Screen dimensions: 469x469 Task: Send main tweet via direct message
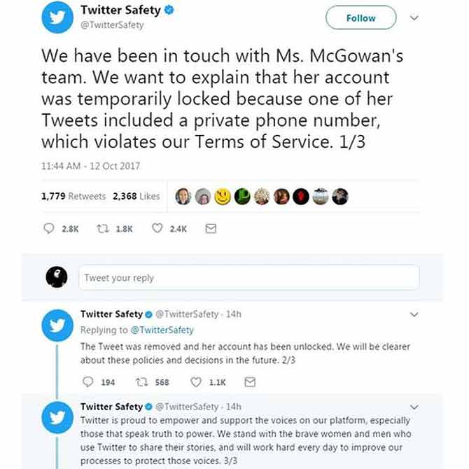(211, 229)
